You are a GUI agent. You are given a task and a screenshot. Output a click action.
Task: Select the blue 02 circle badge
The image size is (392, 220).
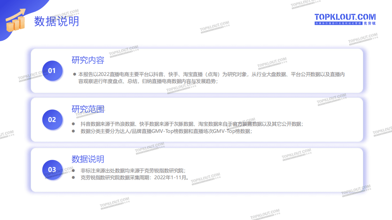(x=52, y=120)
